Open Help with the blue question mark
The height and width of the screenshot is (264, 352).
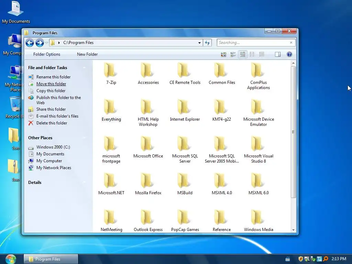(289, 54)
